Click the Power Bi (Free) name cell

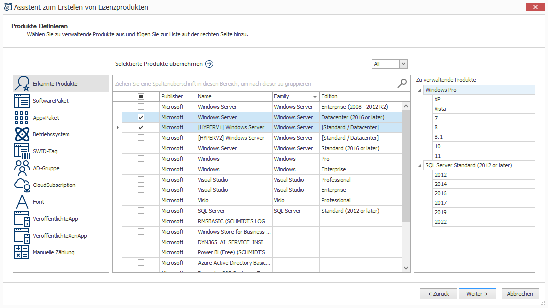pyautogui.click(x=234, y=252)
